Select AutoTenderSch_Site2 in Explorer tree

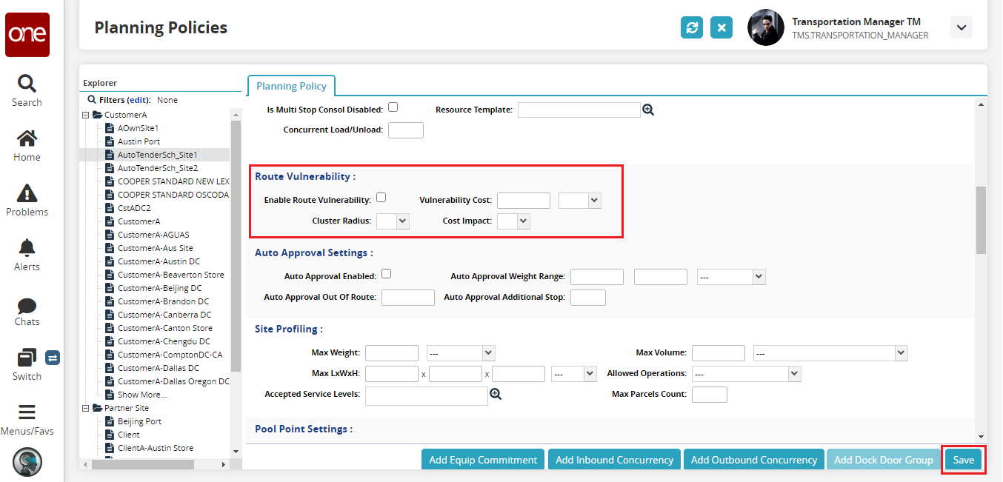[157, 168]
